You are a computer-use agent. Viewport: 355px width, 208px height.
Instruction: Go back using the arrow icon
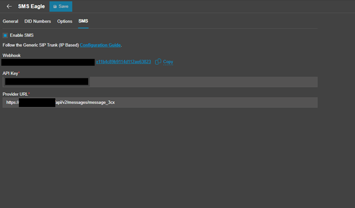coord(9,7)
